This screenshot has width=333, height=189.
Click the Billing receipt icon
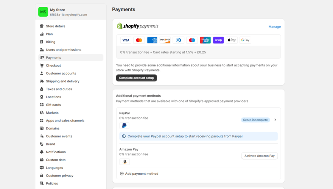42,42
